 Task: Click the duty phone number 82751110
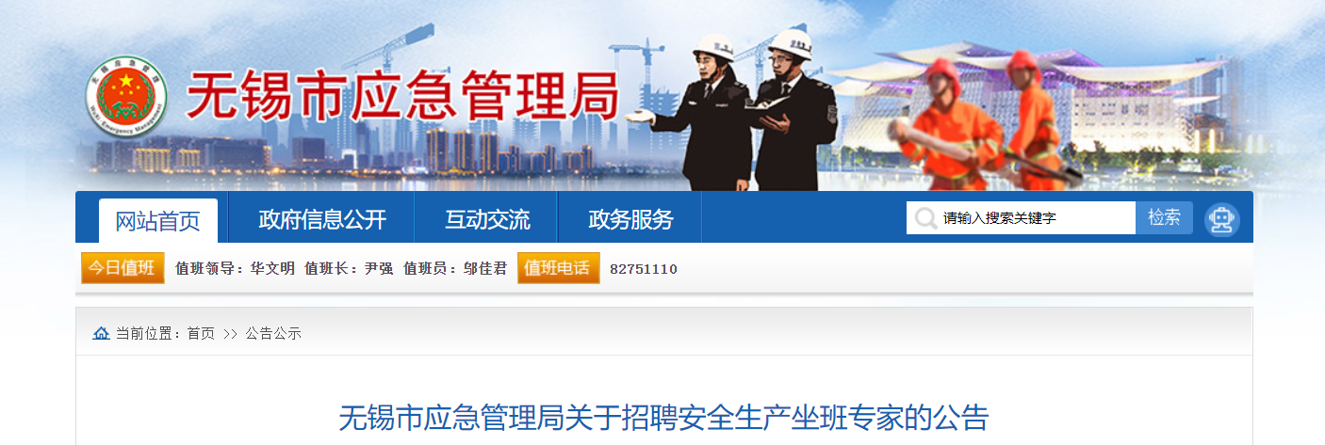click(x=644, y=269)
